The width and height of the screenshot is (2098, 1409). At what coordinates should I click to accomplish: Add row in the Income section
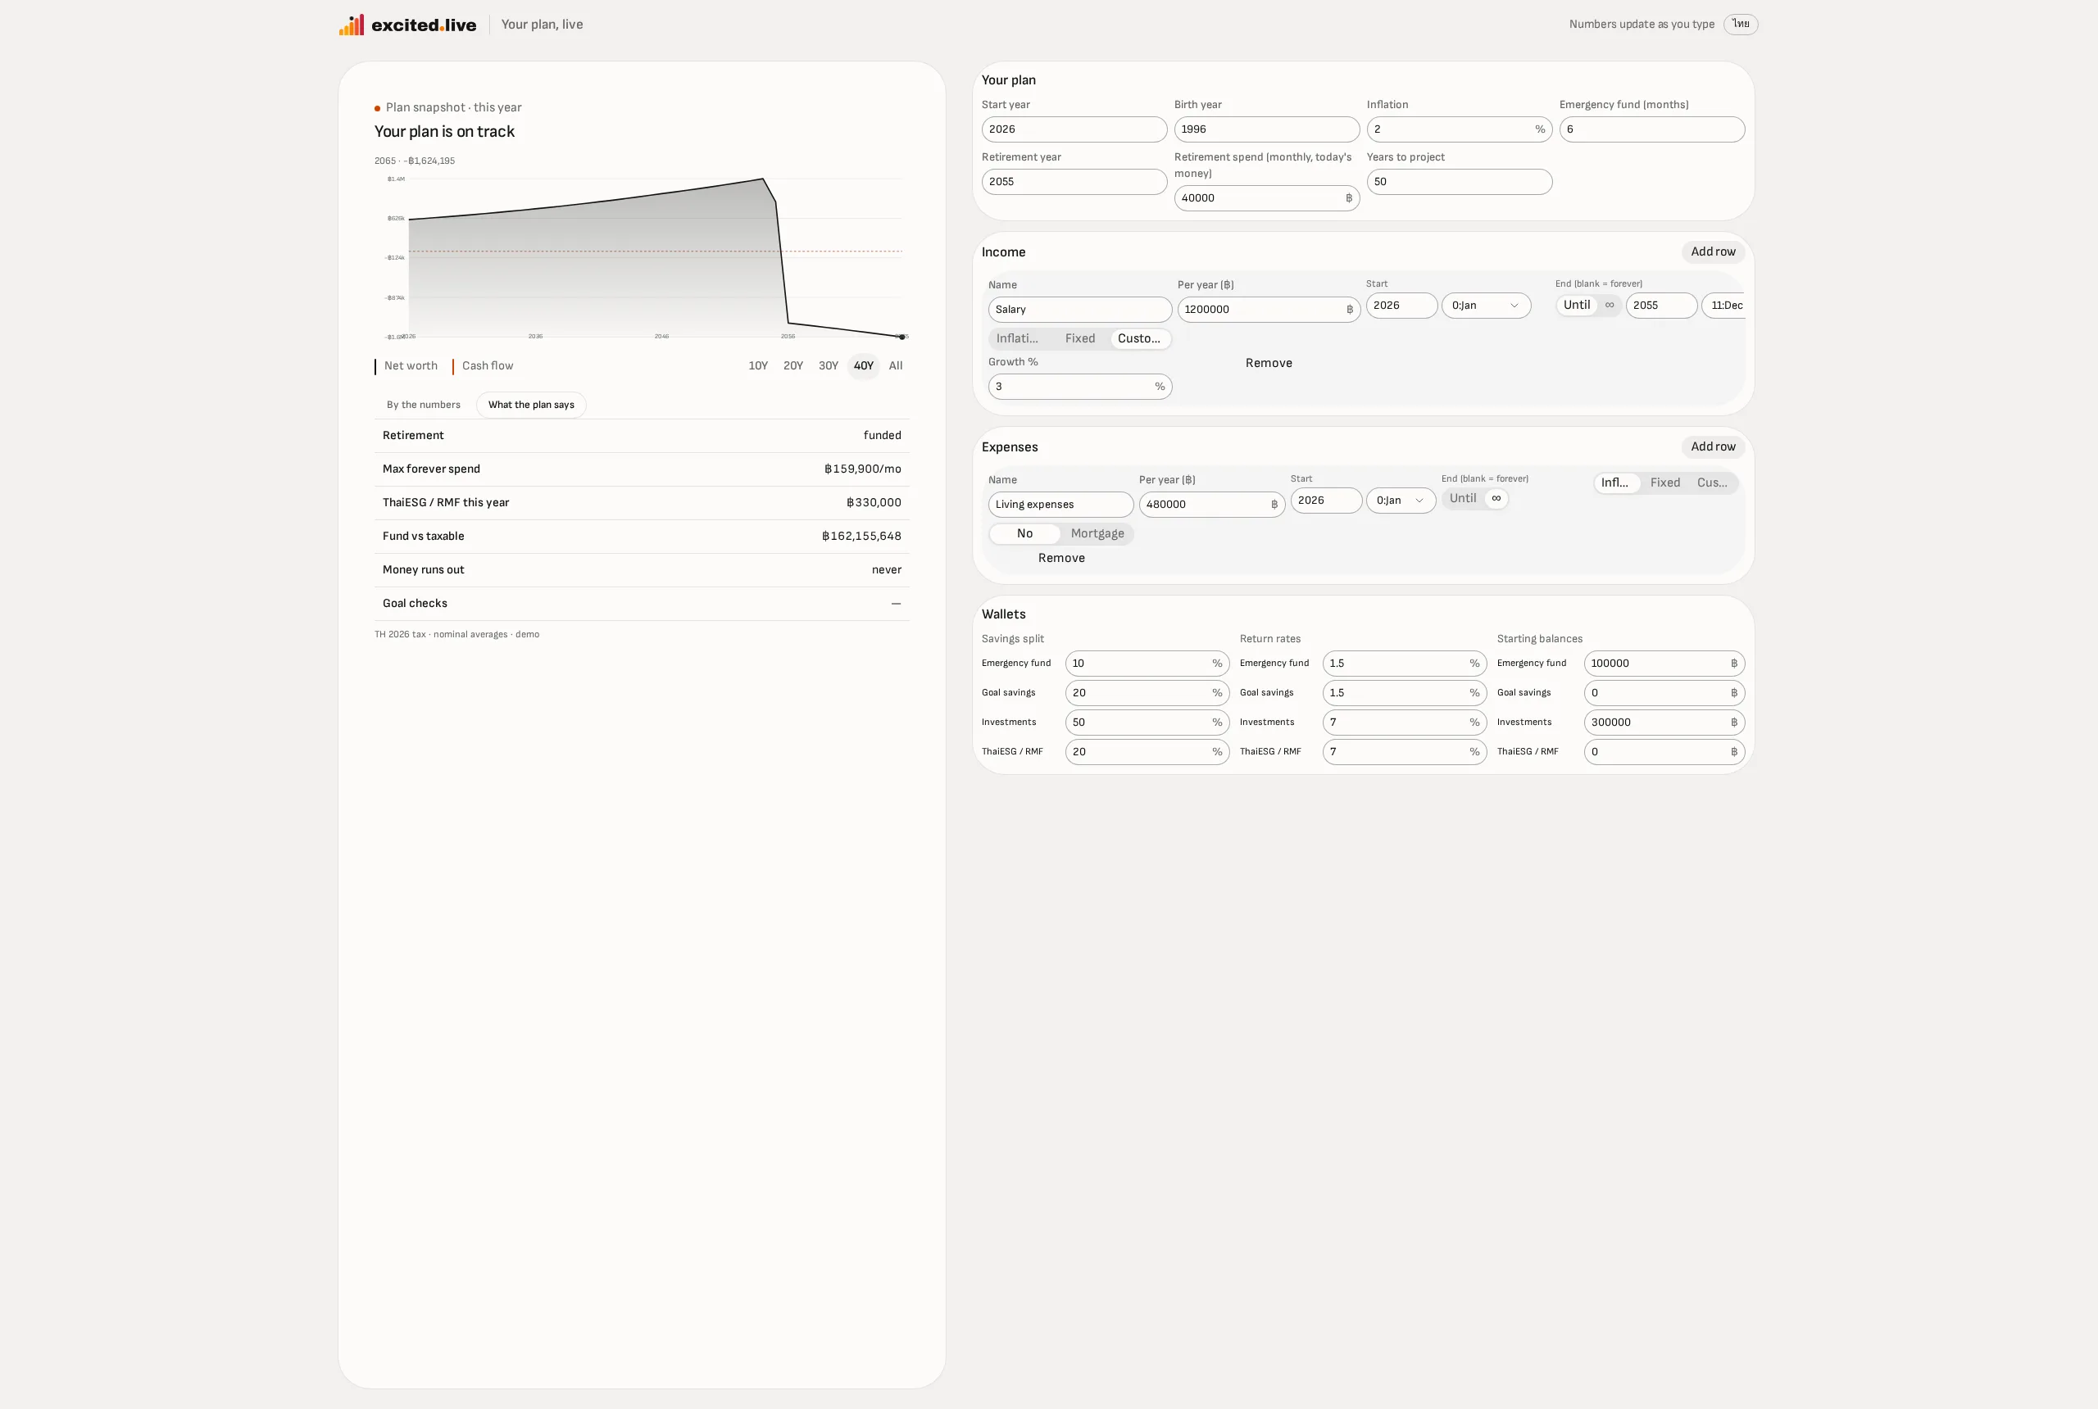1712,251
